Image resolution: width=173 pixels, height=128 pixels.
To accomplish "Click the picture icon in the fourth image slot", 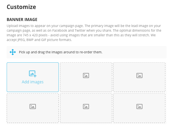I will 33,106.
